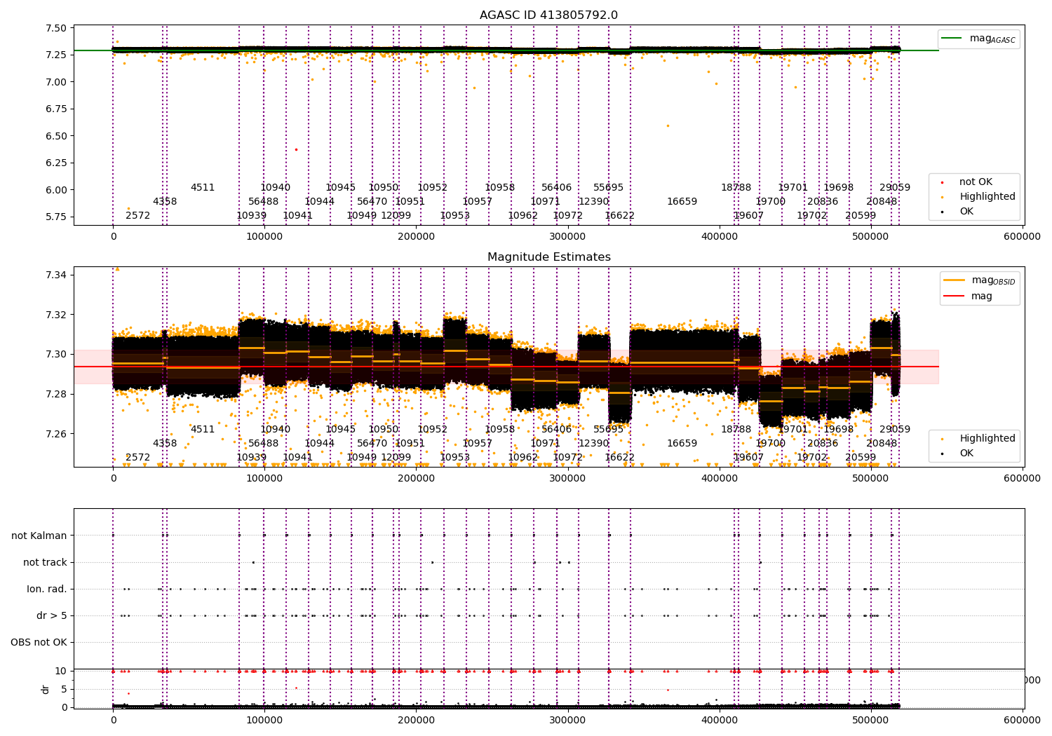Click the 7.50 y-axis tick label
Screen dimensions: 1052x736
[55, 28]
